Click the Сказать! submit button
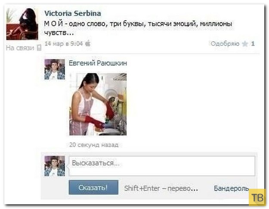Viewport: 269px width, 209px height. point(93,187)
